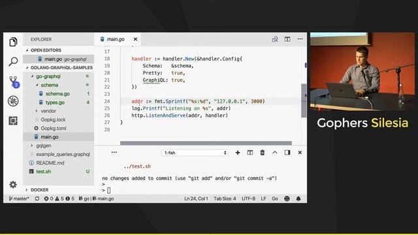Open types.go in the explorer
This screenshot has width=418, height=235.
click(59, 102)
